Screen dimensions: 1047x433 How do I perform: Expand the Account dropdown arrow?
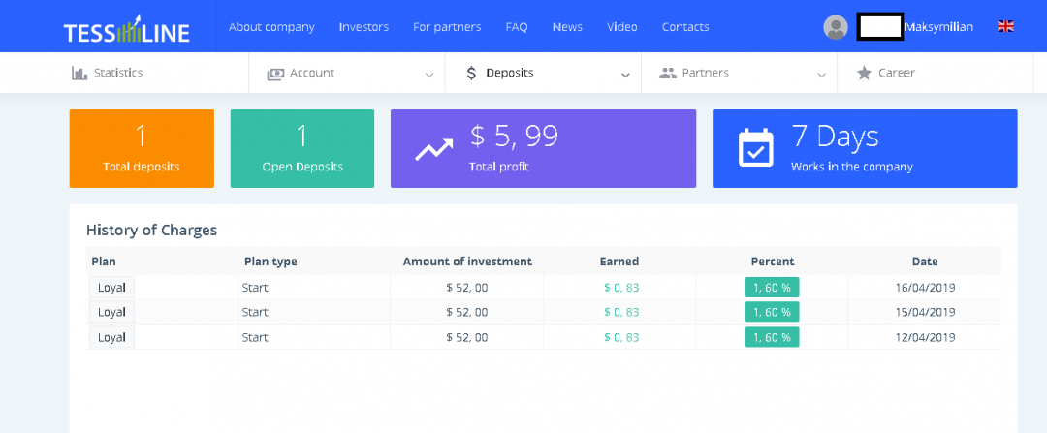pyautogui.click(x=429, y=75)
